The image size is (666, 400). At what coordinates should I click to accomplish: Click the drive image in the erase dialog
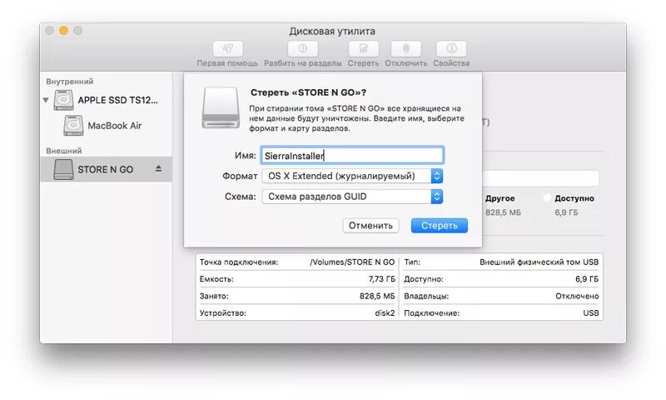click(x=221, y=107)
